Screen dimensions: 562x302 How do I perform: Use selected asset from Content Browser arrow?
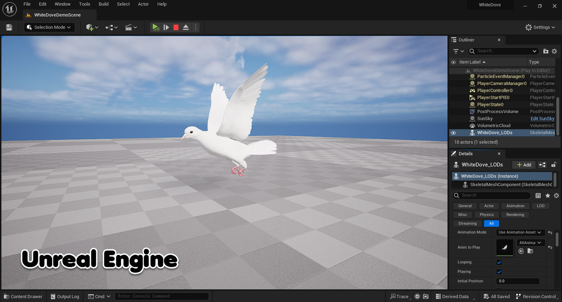[521, 251]
